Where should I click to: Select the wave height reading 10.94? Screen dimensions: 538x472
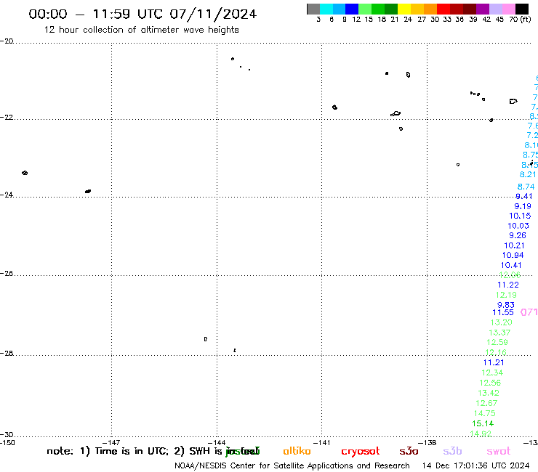(513, 256)
